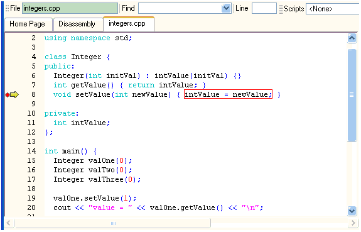Click 'Integer valTwo(0);' on line 16
The width and height of the screenshot is (361, 232).
click(x=93, y=170)
